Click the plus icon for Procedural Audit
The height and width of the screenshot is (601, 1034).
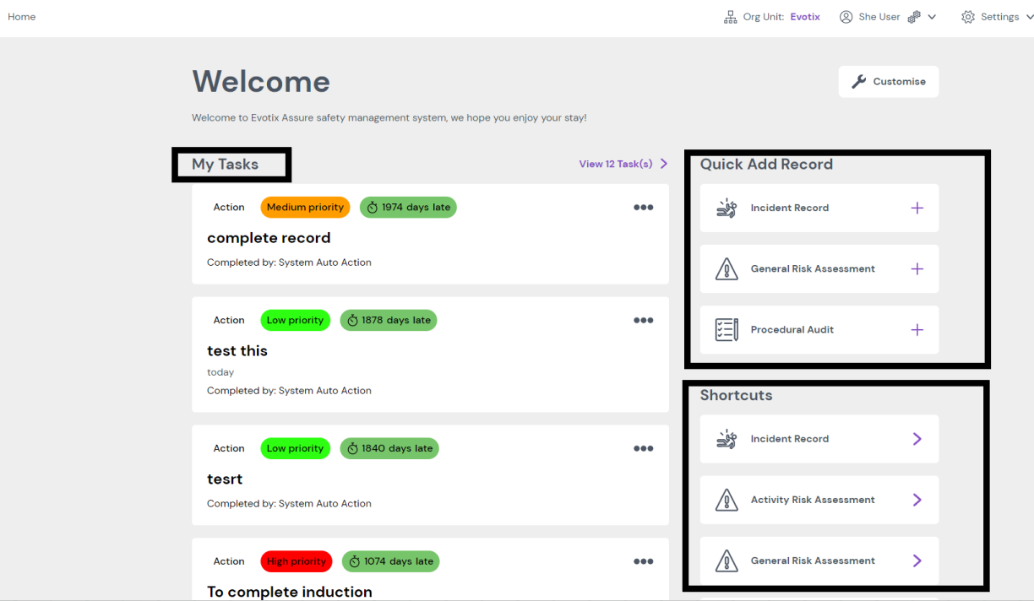coord(917,330)
